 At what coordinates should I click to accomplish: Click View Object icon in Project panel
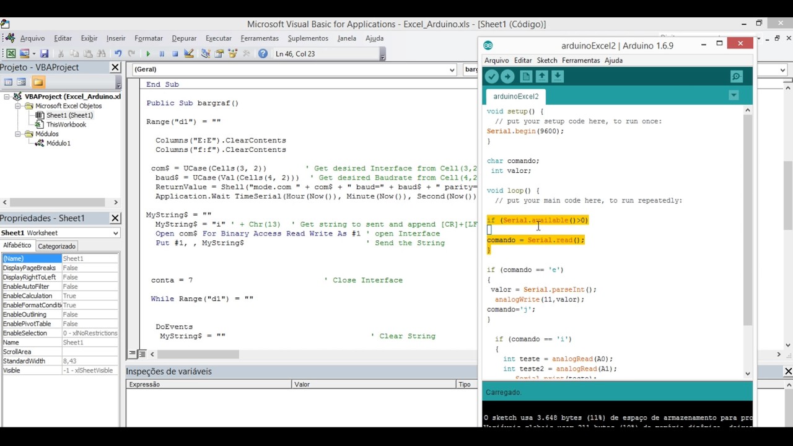point(22,82)
